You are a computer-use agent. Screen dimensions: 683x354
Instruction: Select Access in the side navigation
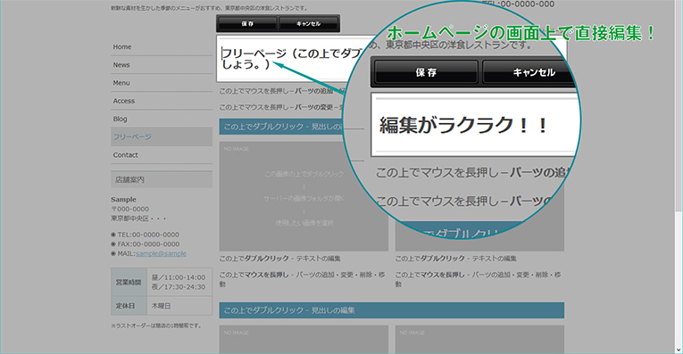(162, 101)
